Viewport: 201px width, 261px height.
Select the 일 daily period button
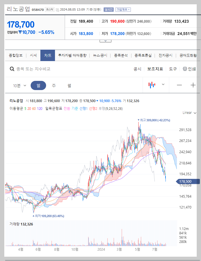click(38, 85)
